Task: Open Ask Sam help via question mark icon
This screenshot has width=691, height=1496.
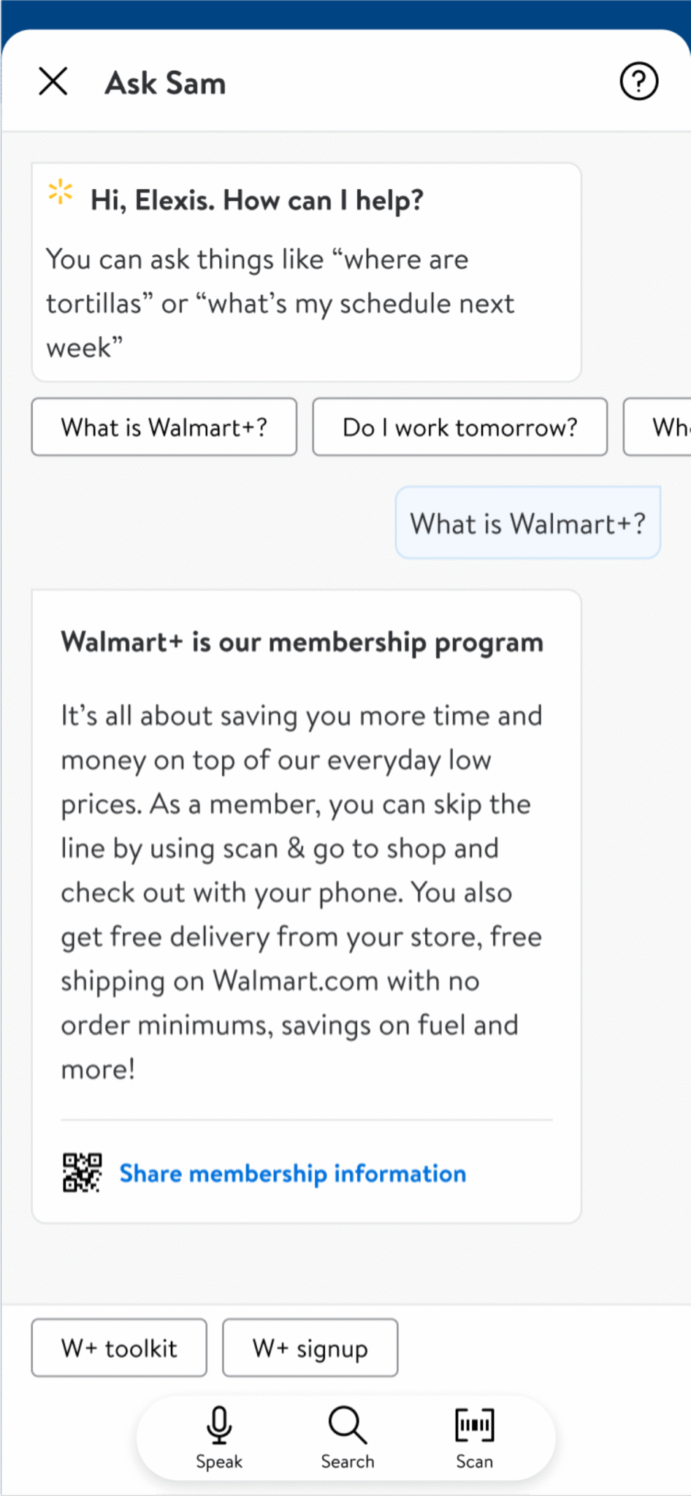Action: [x=638, y=82]
